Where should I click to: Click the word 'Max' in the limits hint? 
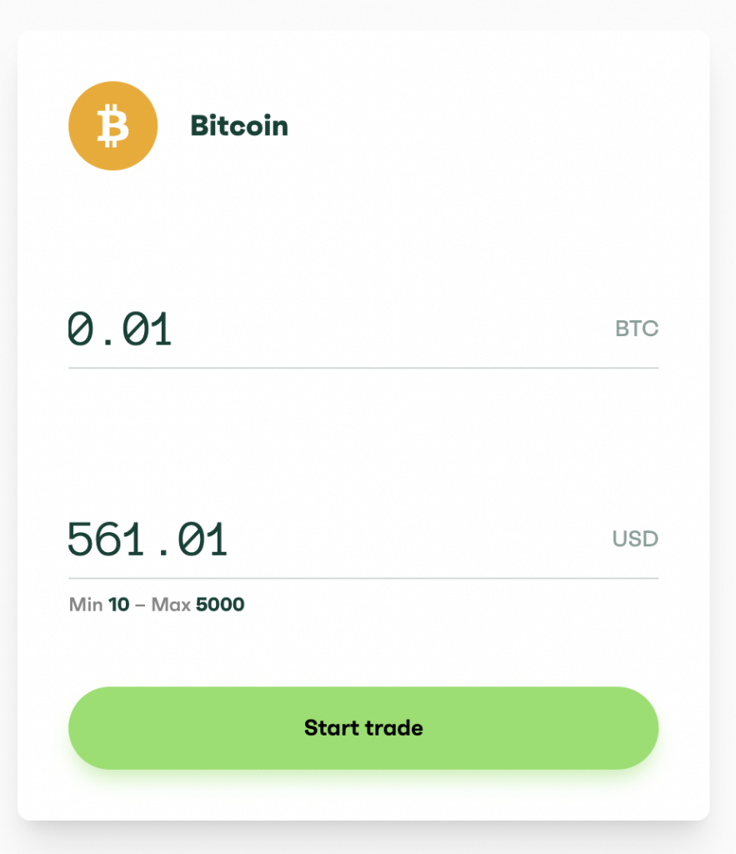171,605
